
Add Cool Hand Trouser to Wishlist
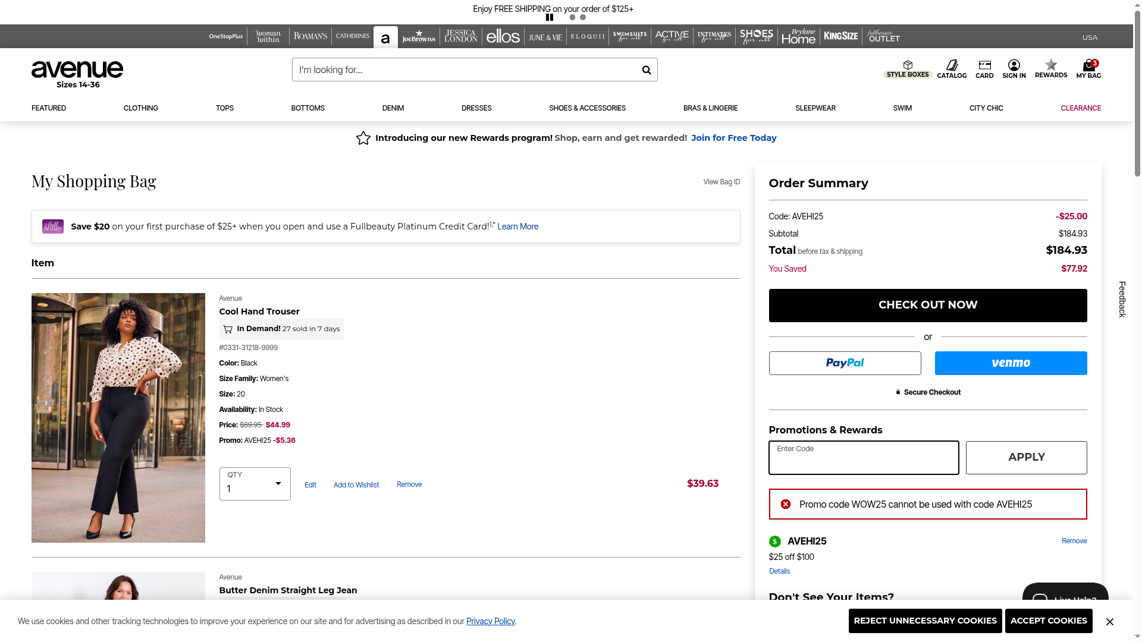356,485
